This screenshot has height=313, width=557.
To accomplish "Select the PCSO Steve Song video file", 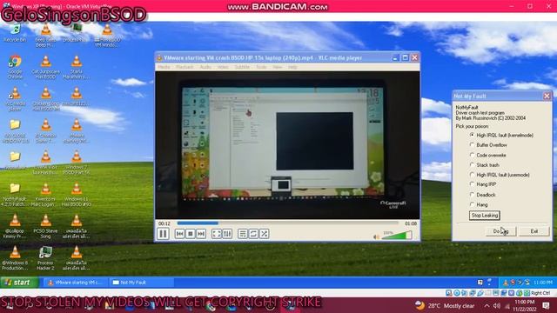I will 45,226.
